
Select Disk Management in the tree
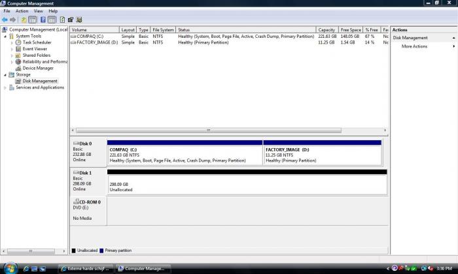coord(40,81)
